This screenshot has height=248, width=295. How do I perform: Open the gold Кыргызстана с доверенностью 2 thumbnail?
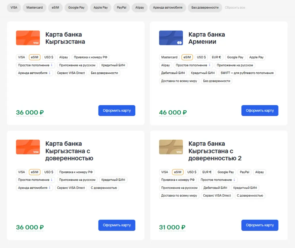pyautogui.click(x=171, y=147)
